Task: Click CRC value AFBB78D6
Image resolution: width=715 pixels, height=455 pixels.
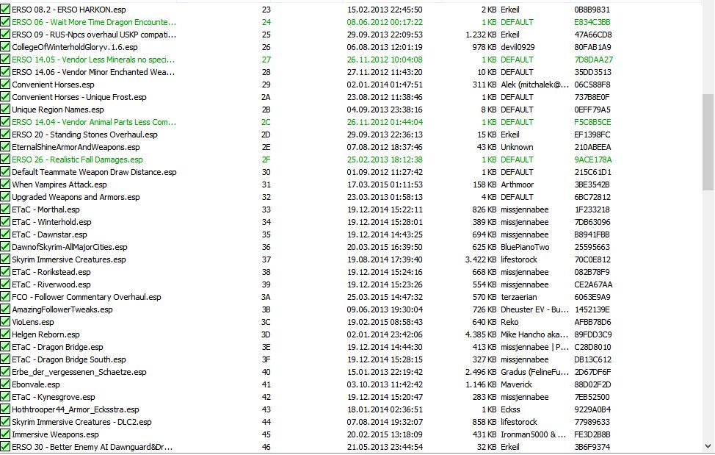Action: click(592, 322)
